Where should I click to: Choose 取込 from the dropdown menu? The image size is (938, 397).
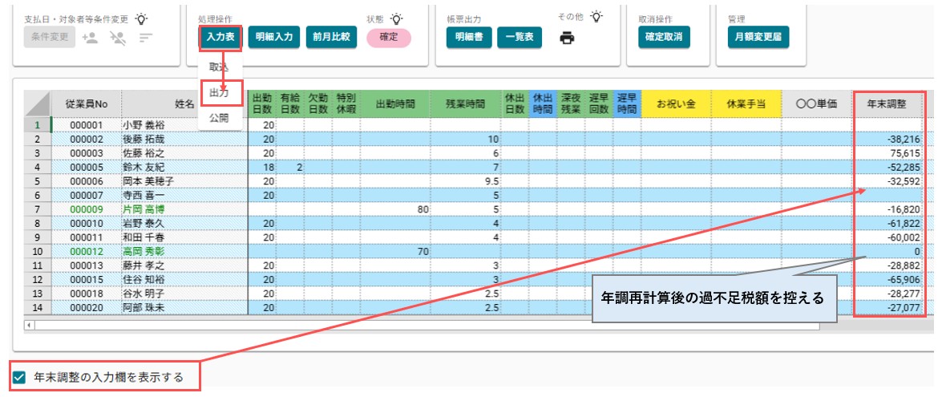tap(219, 67)
